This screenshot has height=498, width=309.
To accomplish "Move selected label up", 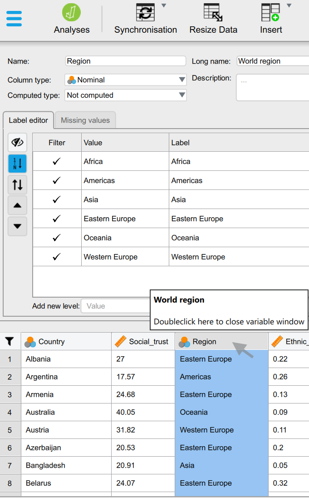I will click(17, 205).
